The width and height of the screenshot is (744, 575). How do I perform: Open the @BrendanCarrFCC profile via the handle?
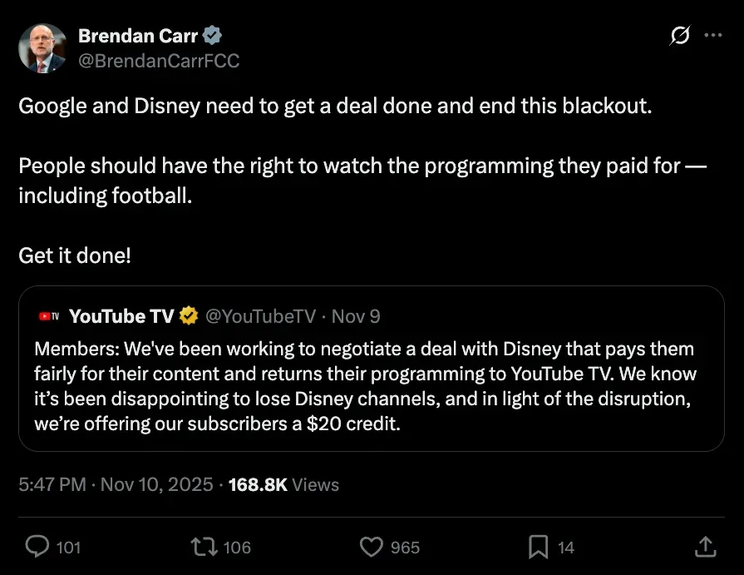pyautogui.click(x=158, y=60)
